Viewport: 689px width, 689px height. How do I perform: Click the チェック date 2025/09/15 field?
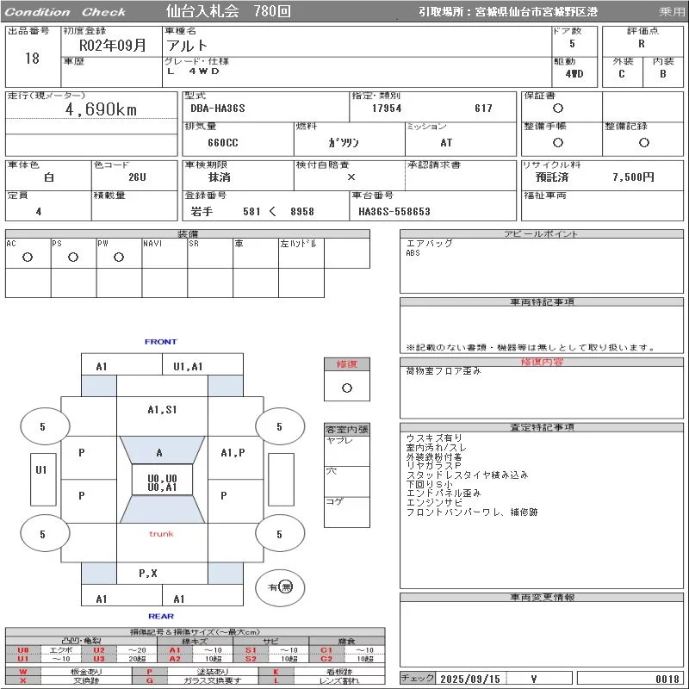(469, 679)
